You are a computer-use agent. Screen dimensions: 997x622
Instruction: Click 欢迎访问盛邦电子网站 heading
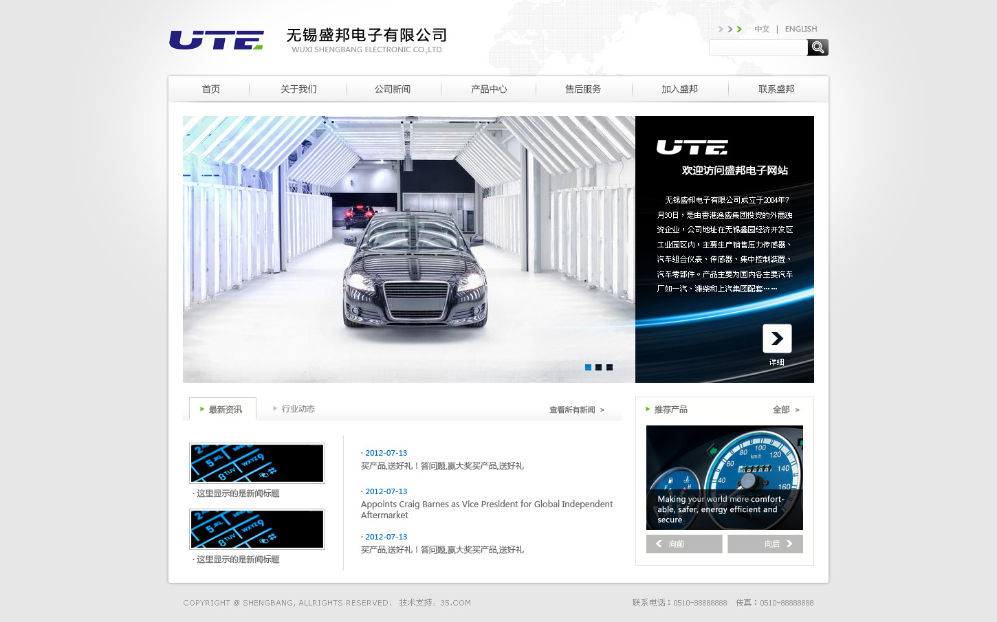coord(735,170)
